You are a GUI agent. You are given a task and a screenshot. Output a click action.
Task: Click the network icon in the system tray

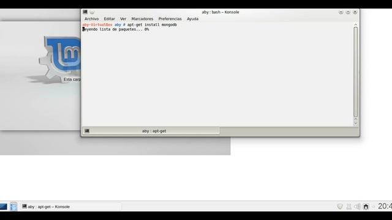(349, 207)
